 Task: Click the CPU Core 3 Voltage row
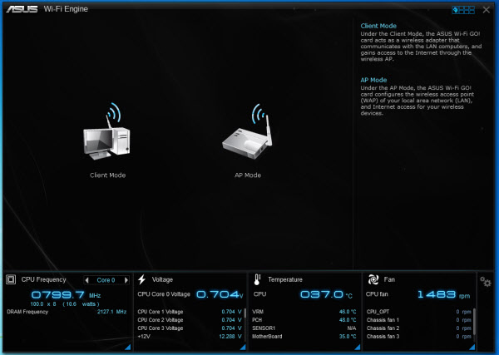(x=190, y=328)
